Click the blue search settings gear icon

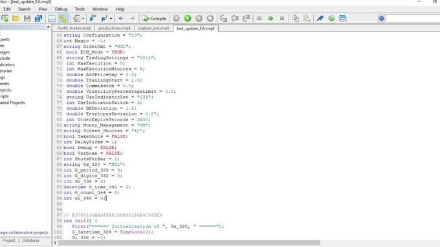(x=381, y=19)
